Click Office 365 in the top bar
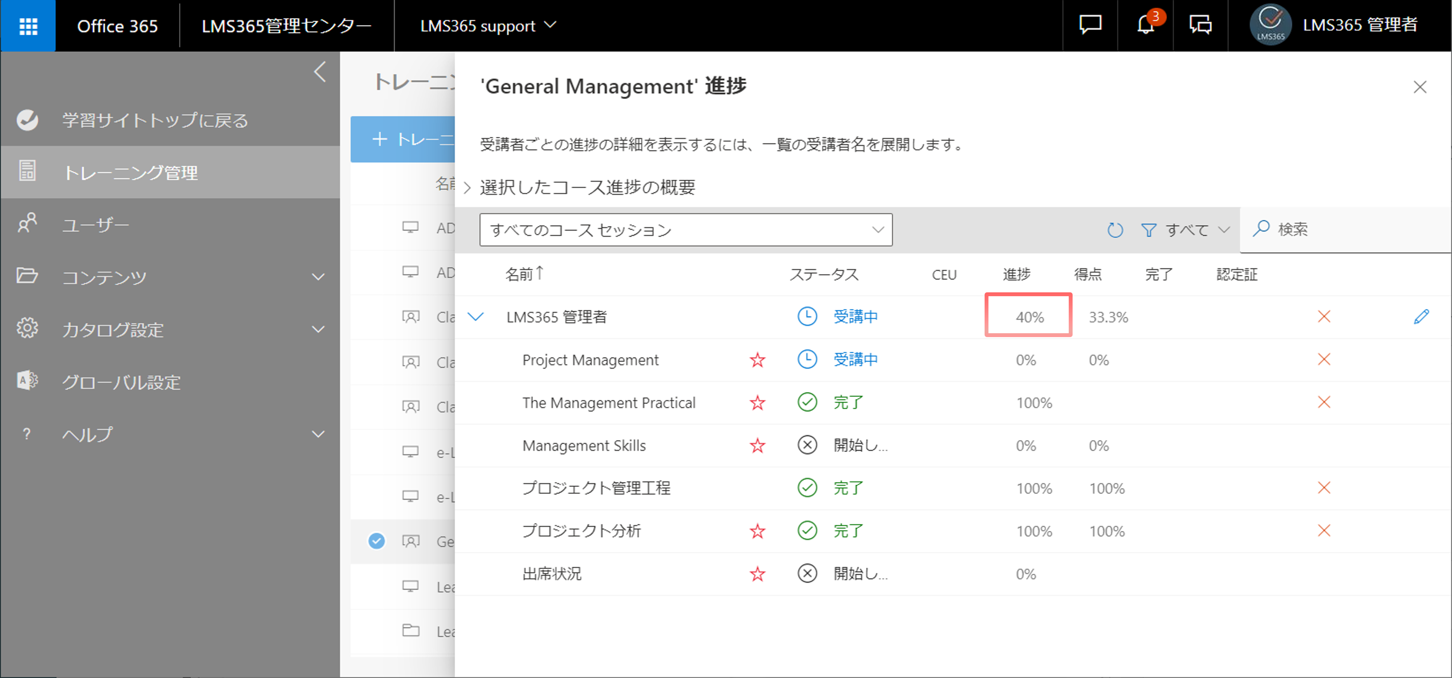 (117, 26)
